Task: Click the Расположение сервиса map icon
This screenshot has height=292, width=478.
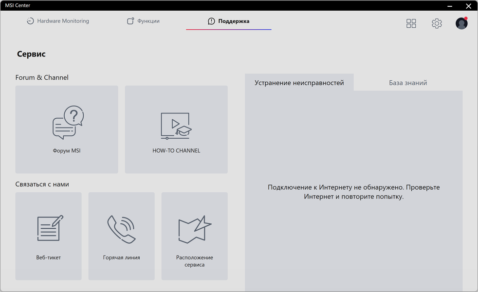Action: point(195,230)
